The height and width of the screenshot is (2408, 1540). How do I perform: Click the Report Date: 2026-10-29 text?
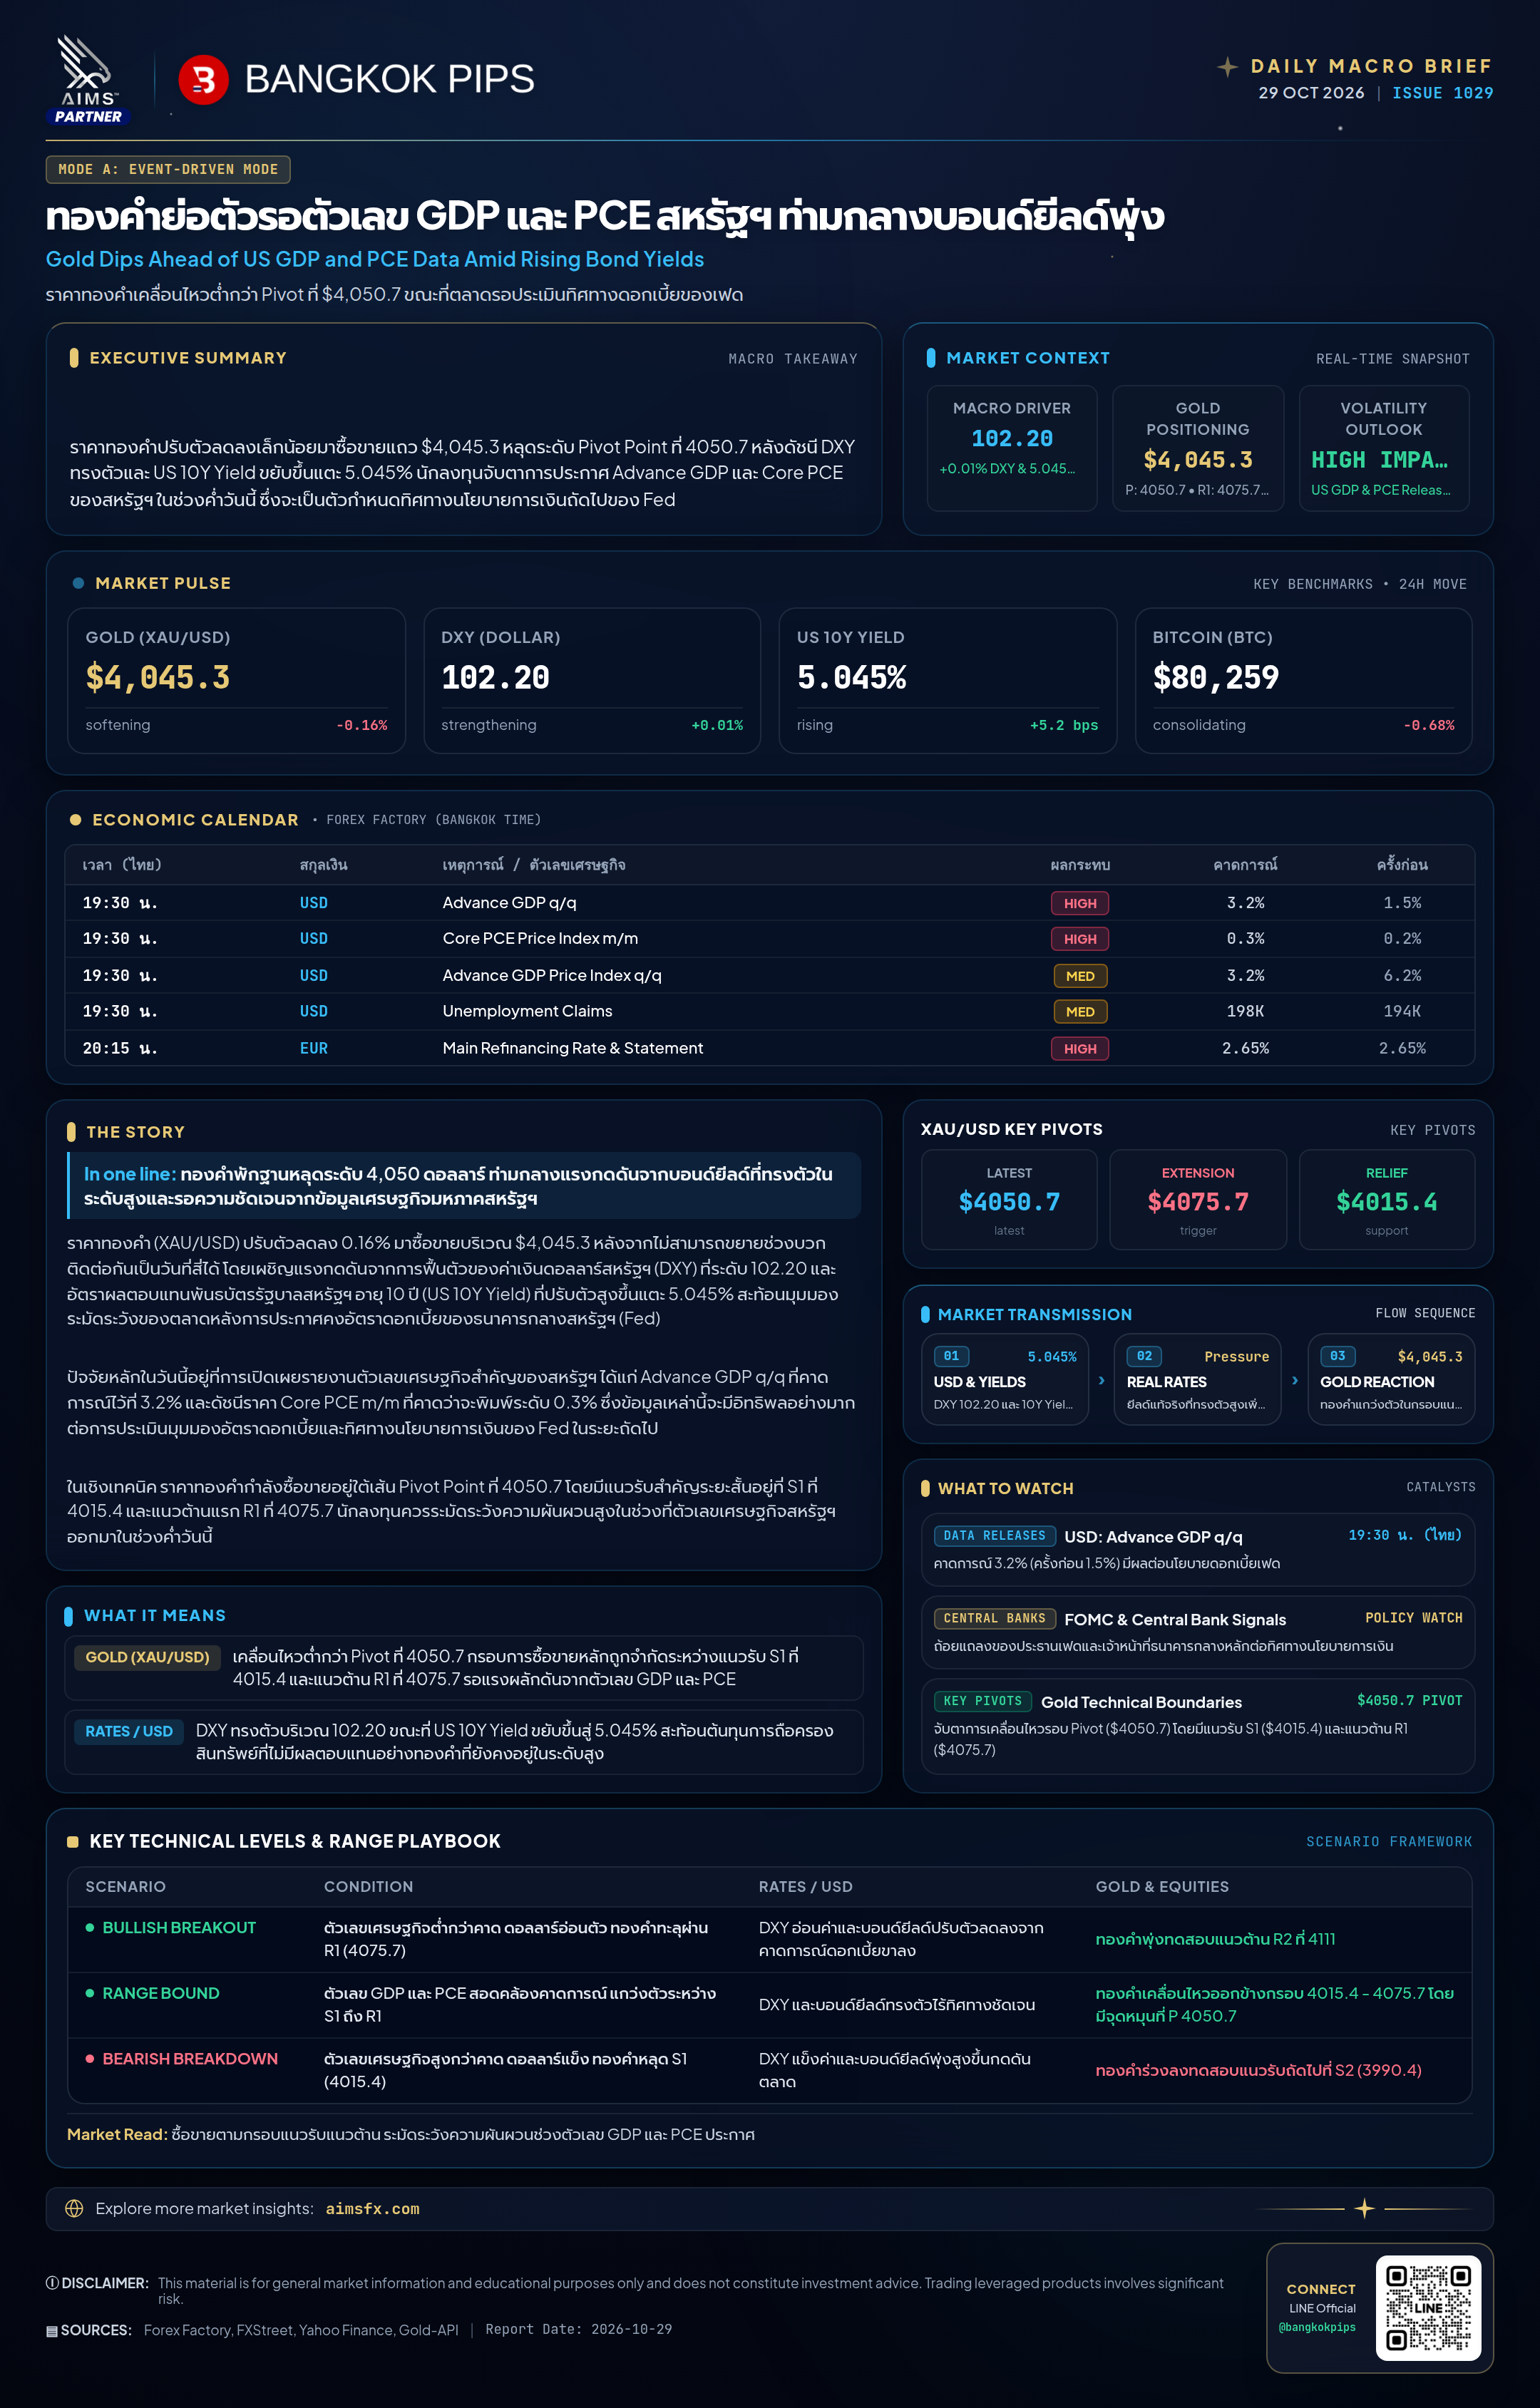click(578, 2329)
